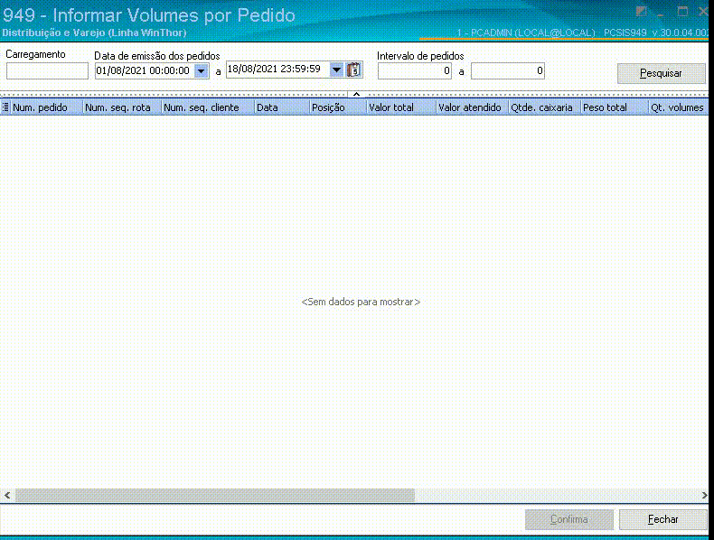The width and height of the screenshot is (714, 540).
Task: Sort by Num. pedido column header
Action: click(46, 107)
